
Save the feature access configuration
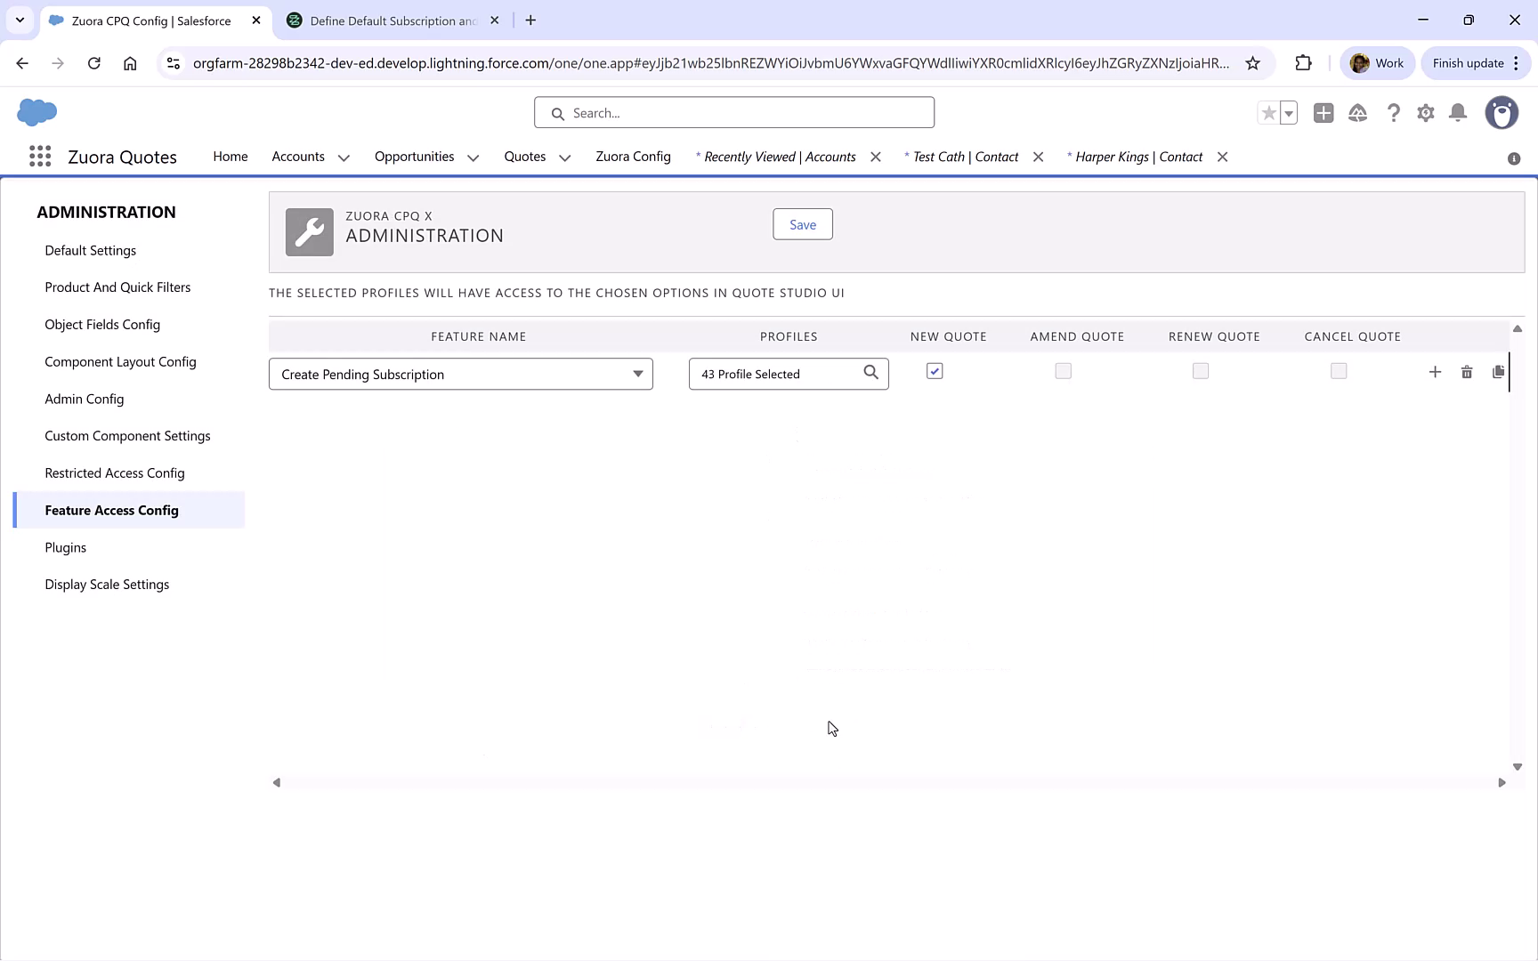802,224
